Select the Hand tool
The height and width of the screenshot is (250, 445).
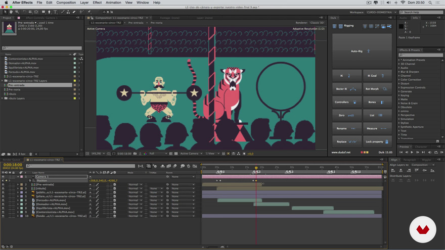tap(11, 12)
